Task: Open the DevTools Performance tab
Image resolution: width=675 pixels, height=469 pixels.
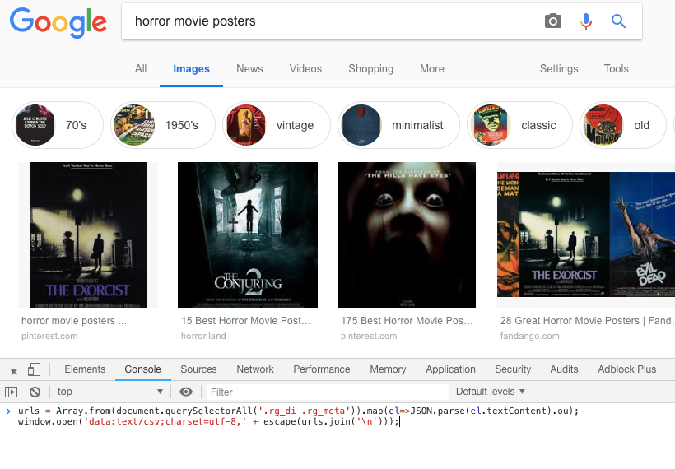Action: click(x=322, y=369)
